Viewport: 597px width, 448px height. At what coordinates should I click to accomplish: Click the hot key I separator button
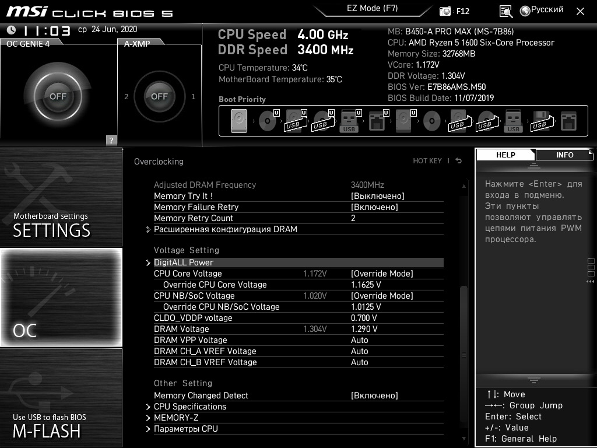click(448, 161)
